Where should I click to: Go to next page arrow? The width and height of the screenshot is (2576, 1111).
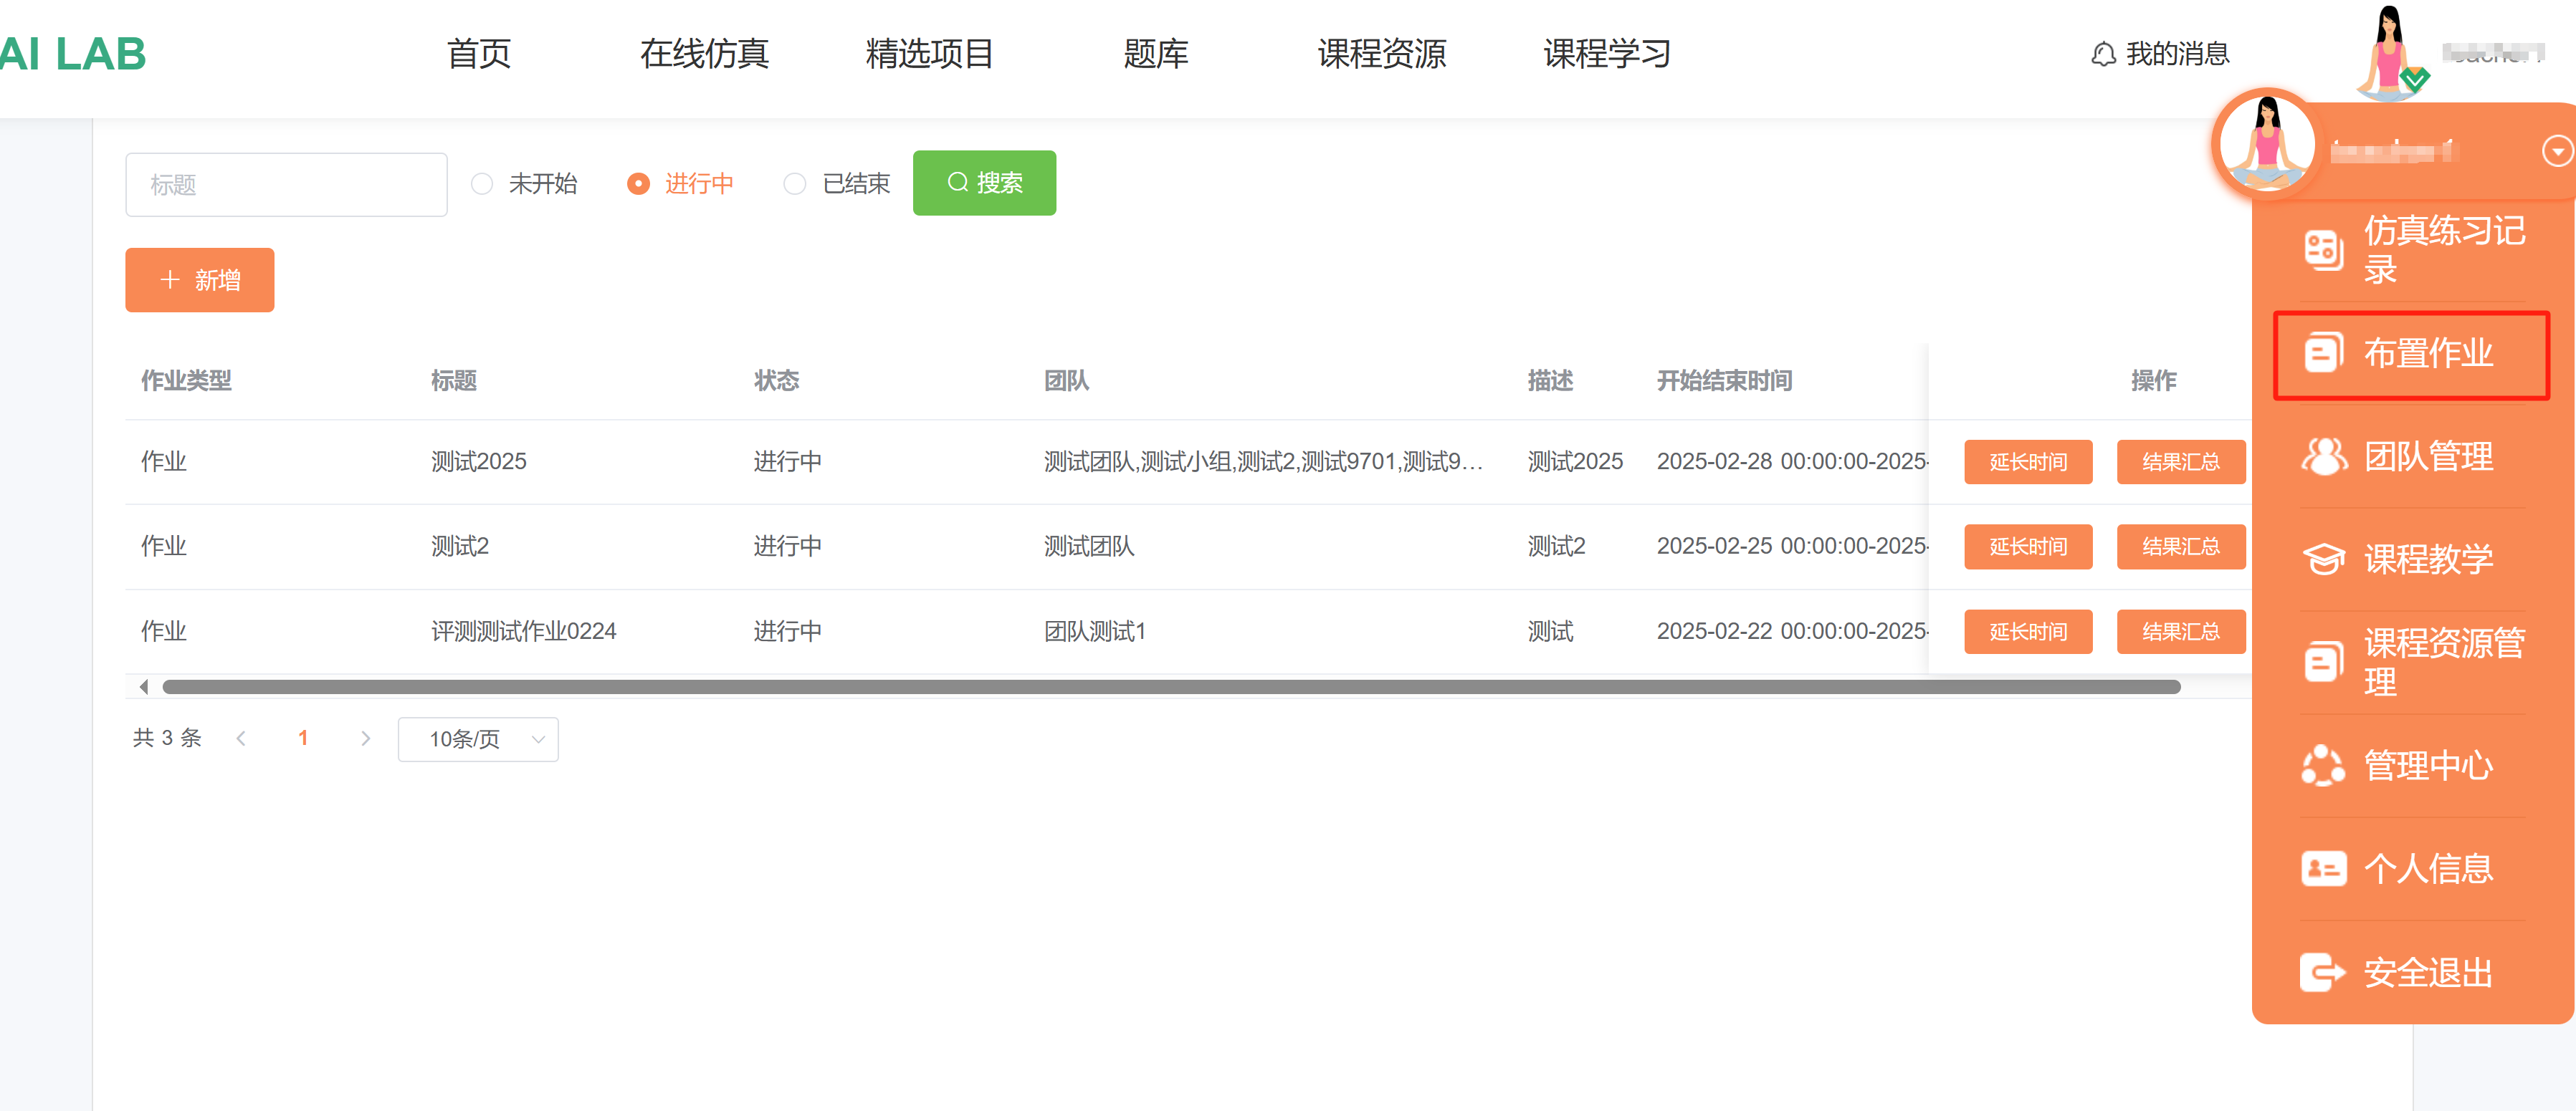365,739
